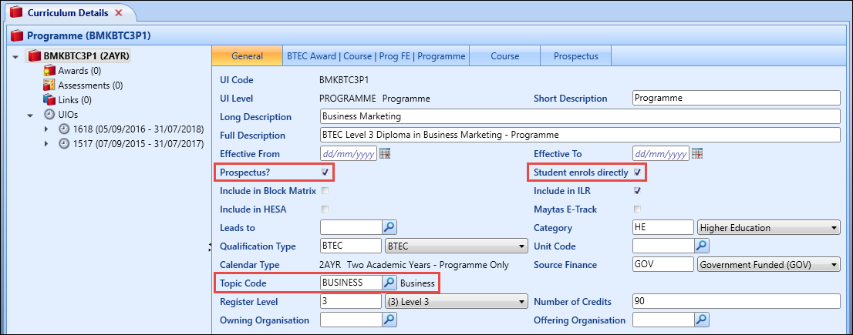This screenshot has height=335, width=853.
Task: Switch to the Prospectus tab
Action: coord(575,56)
